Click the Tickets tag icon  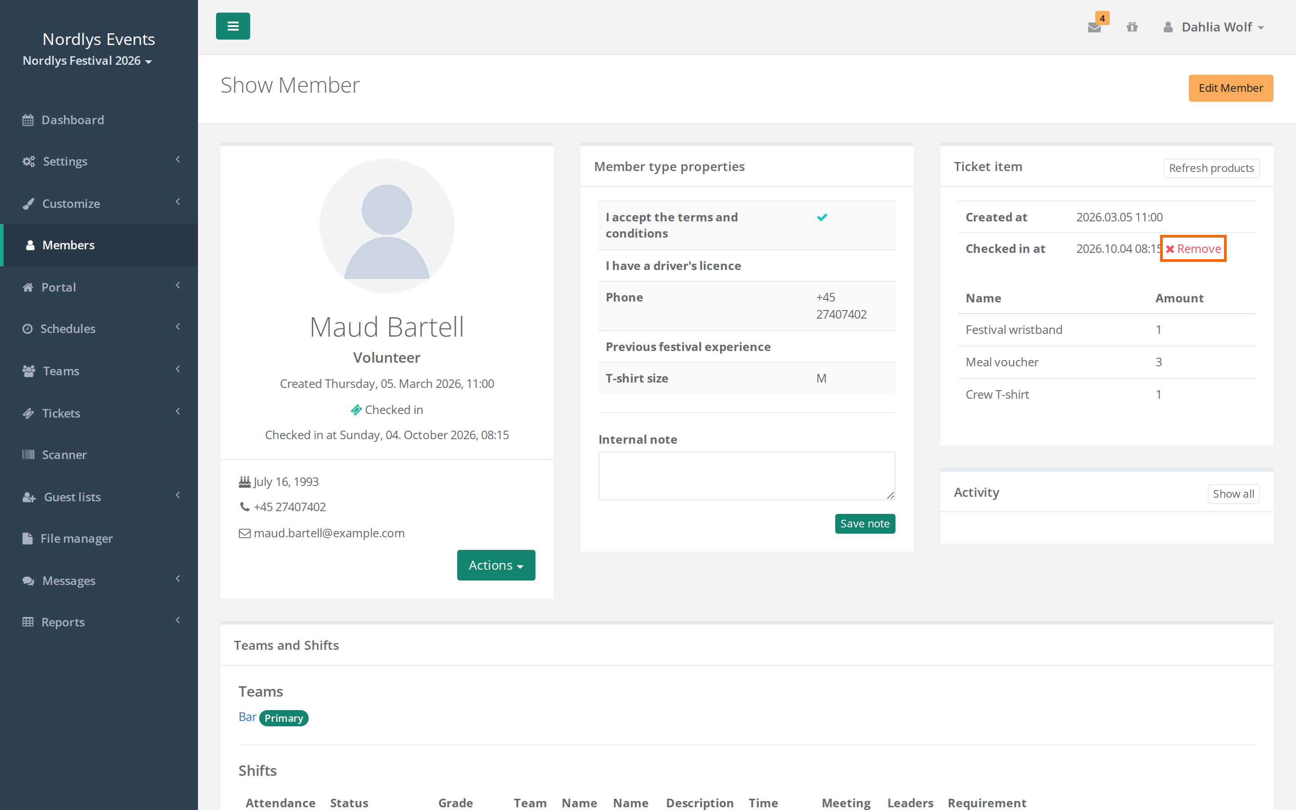[28, 413]
